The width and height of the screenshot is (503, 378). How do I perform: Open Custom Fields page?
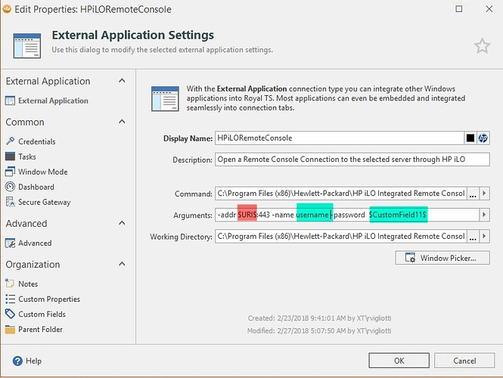point(42,314)
